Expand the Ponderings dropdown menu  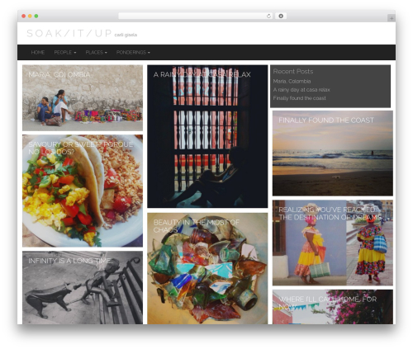[x=133, y=52]
